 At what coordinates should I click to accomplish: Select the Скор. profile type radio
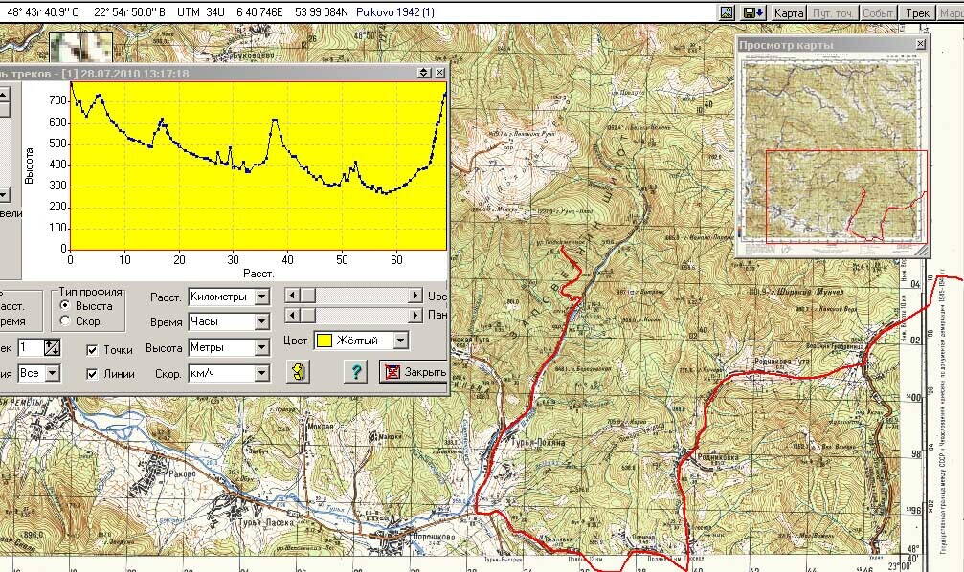[65, 321]
